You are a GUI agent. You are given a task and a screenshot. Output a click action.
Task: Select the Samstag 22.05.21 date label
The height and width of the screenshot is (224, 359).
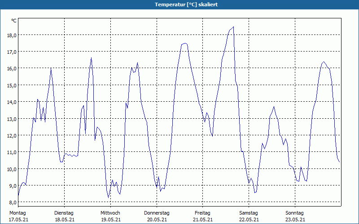tap(249, 216)
